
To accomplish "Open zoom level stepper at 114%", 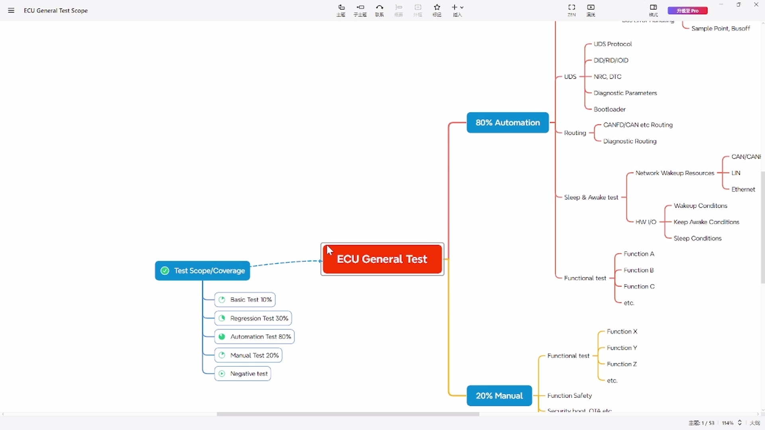I will (x=740, y=423).
